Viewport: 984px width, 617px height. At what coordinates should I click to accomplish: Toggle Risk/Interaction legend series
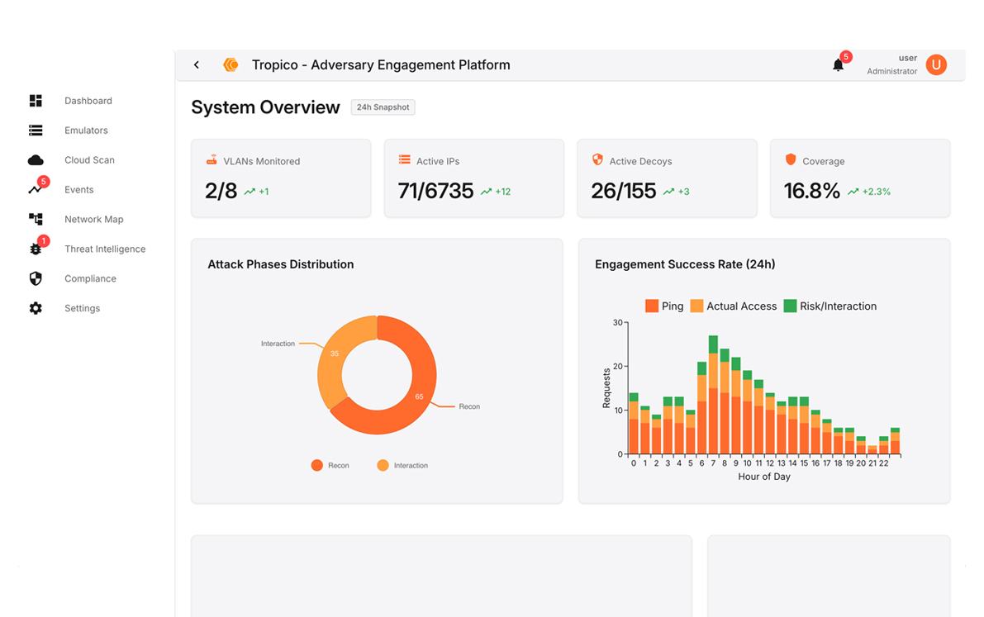[x=830, y=306]
